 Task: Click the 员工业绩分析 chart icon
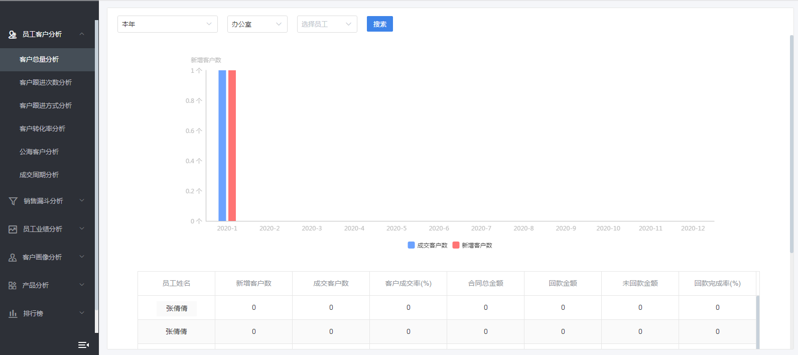pos(13,229)
